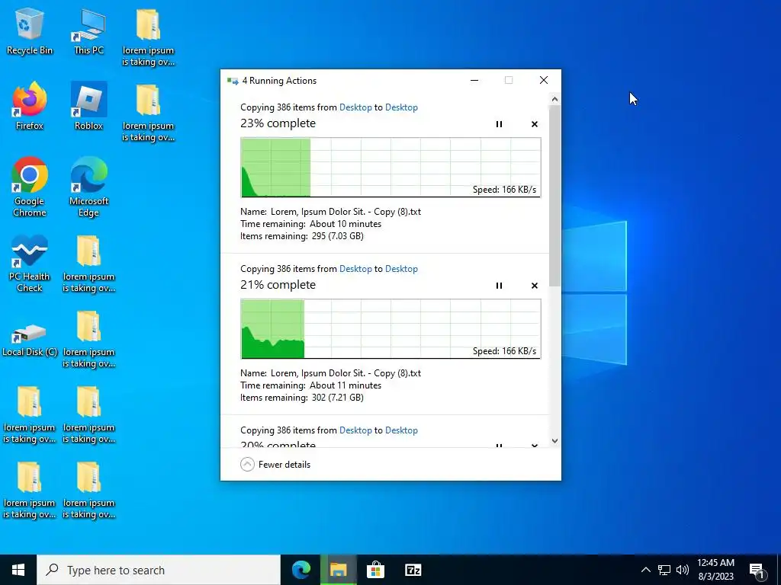Screen dimensions: 781x585
Task: Click the scroll down arrow in Running Actions
Action: coord(555,441)
